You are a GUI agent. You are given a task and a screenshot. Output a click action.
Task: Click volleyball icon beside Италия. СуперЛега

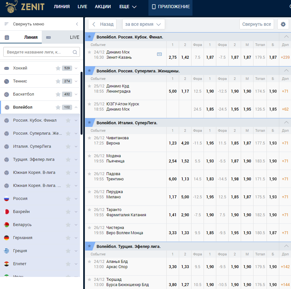pyautogui.click(x=7, y=146)
